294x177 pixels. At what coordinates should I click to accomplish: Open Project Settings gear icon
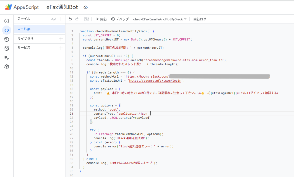[7, 67]
